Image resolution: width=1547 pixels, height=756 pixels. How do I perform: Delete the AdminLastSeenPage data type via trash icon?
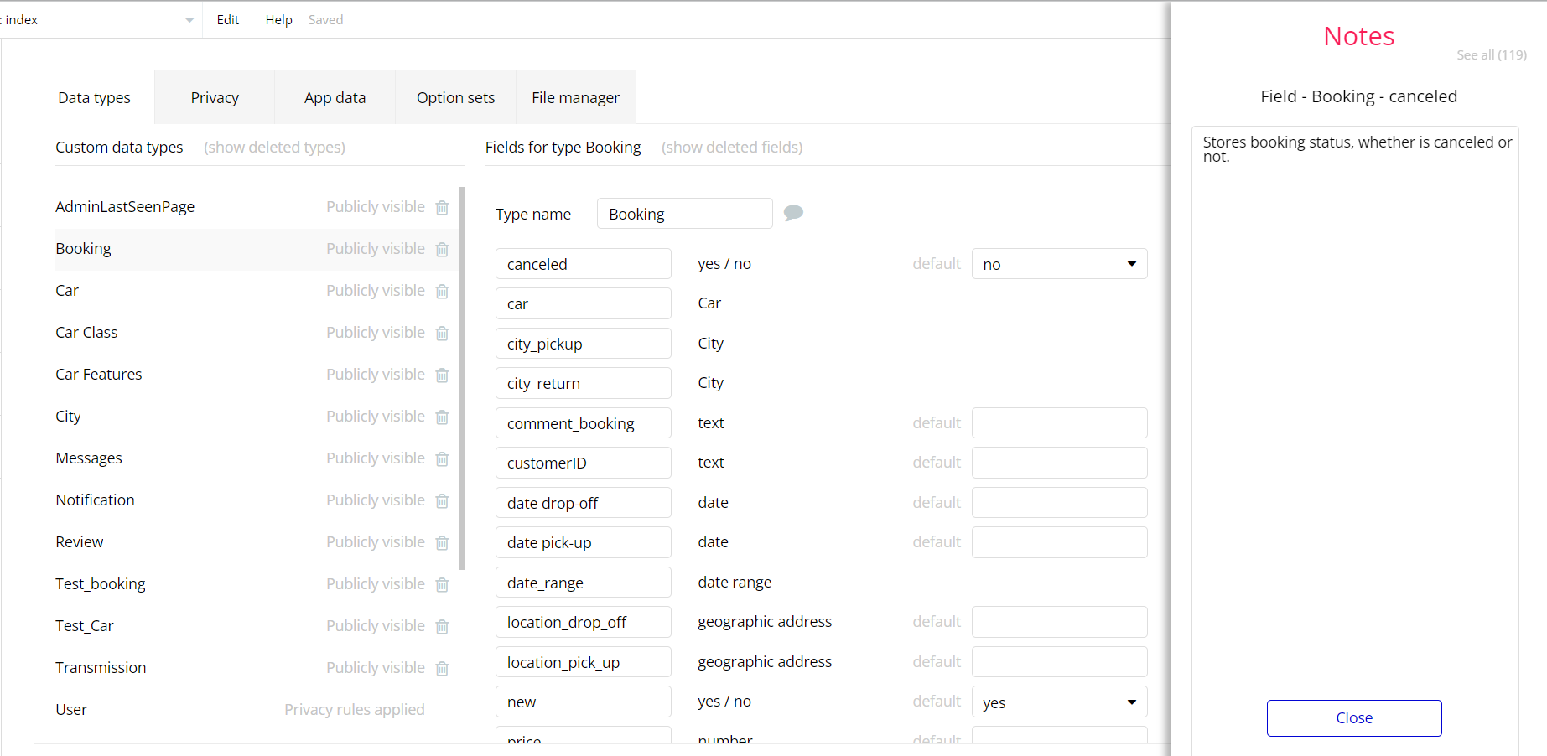click(443, 207)
